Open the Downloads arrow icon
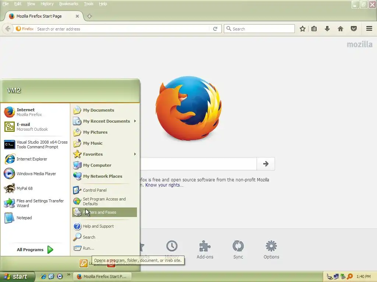This screenshot has height=282, width=377. [327, 29]
